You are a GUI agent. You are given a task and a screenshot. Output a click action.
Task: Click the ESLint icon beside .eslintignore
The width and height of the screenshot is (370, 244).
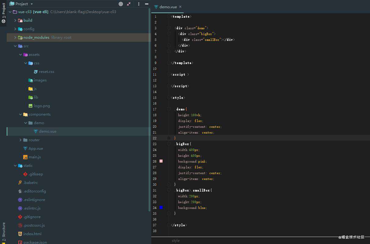coord(20,200)
